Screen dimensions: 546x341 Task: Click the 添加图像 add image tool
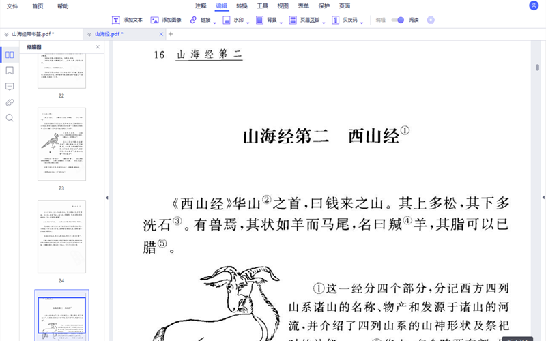click(166, 20)
